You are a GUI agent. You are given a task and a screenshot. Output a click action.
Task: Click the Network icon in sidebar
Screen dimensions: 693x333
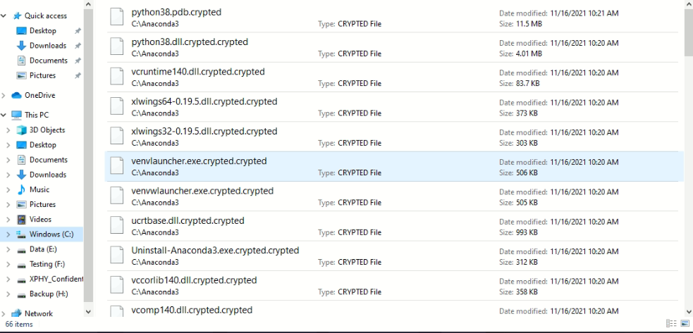[x=17, y=313]
